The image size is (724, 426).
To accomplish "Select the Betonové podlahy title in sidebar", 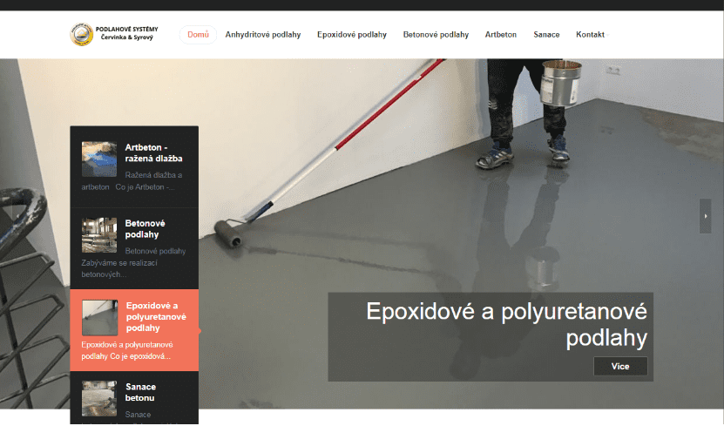I will (145, 229).
